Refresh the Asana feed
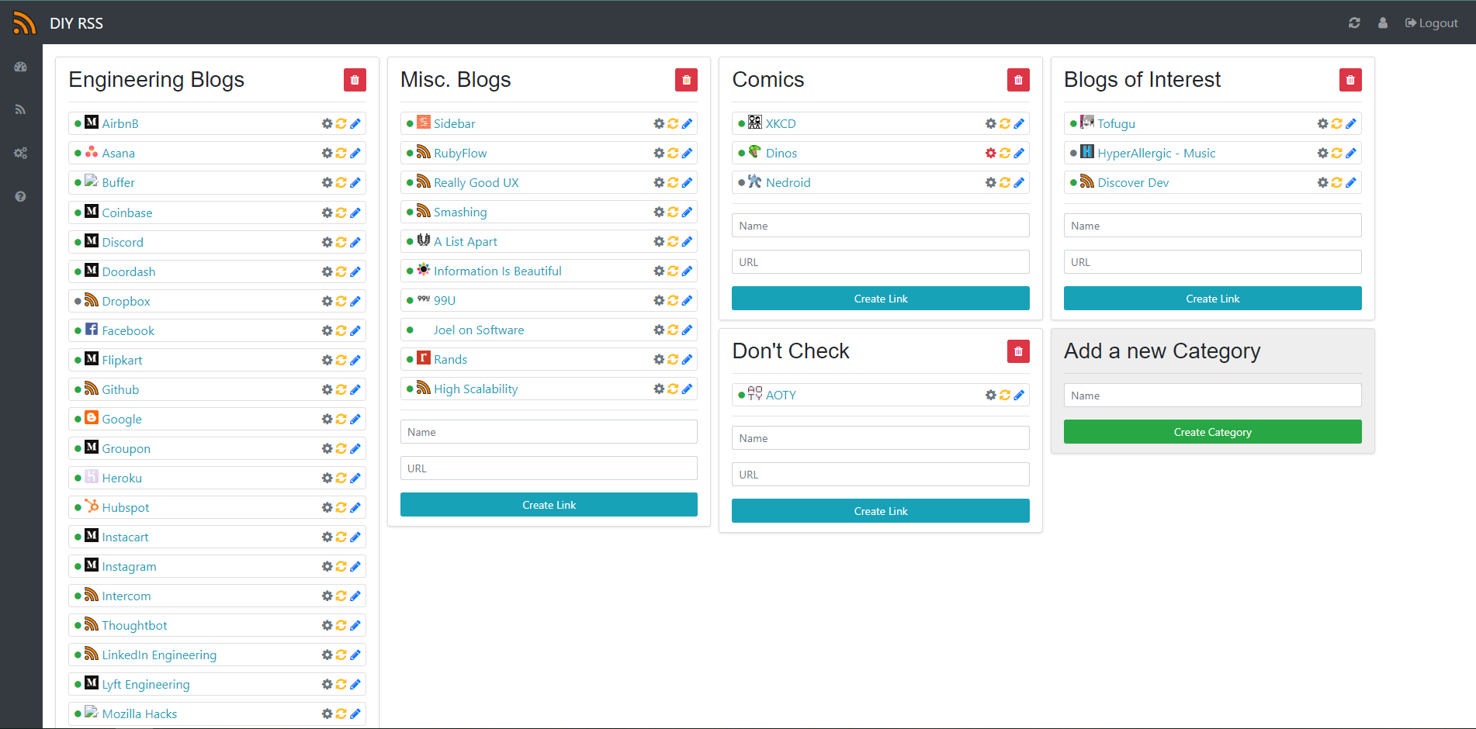The width and height of the screenshot is (1476, 729). tap(341, 153)
